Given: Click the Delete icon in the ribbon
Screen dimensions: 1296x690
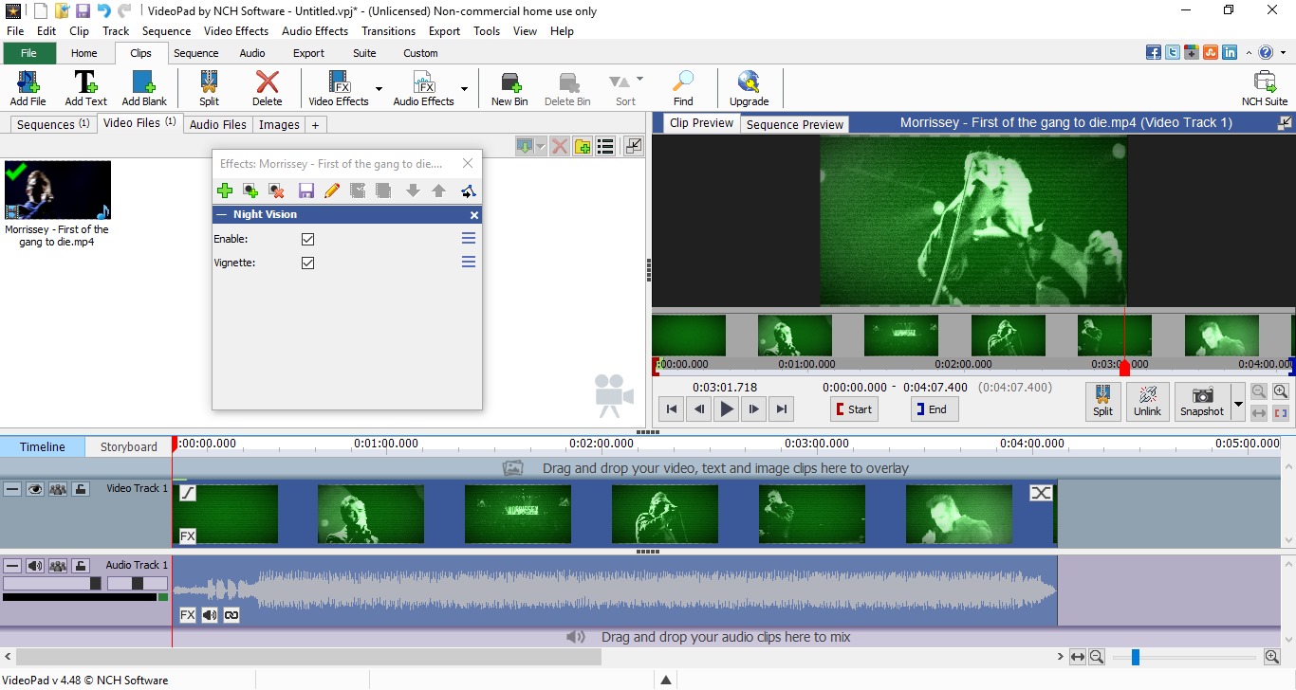Looking at the screenshot, I should click(268, 88).
